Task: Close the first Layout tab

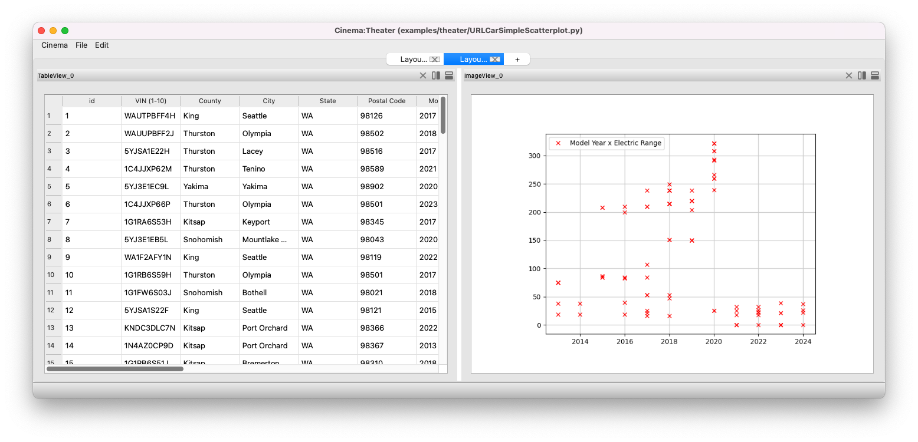Action: [x=435, y=60]
